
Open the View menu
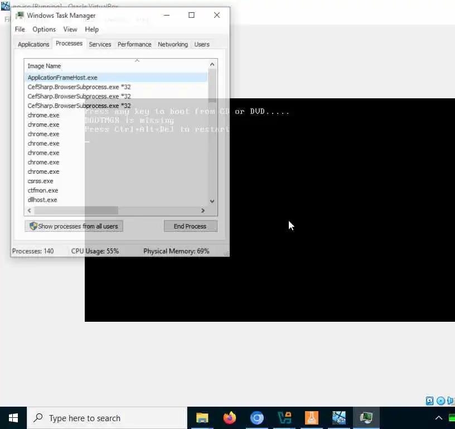70,30
